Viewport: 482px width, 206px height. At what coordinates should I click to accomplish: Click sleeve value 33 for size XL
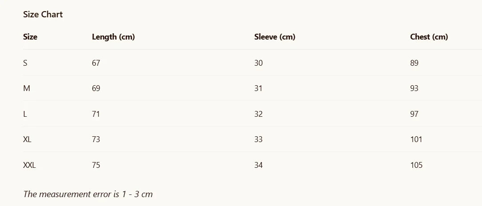click(259, 139)
